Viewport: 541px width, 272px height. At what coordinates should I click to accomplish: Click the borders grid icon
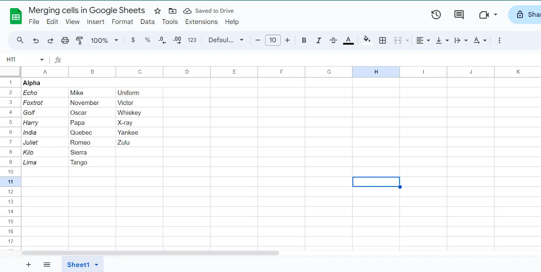(382, 40)
